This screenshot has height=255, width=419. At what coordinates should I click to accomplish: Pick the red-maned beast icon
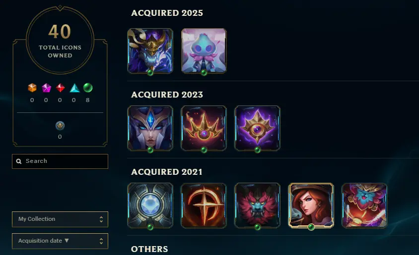[x=257, y=205]
